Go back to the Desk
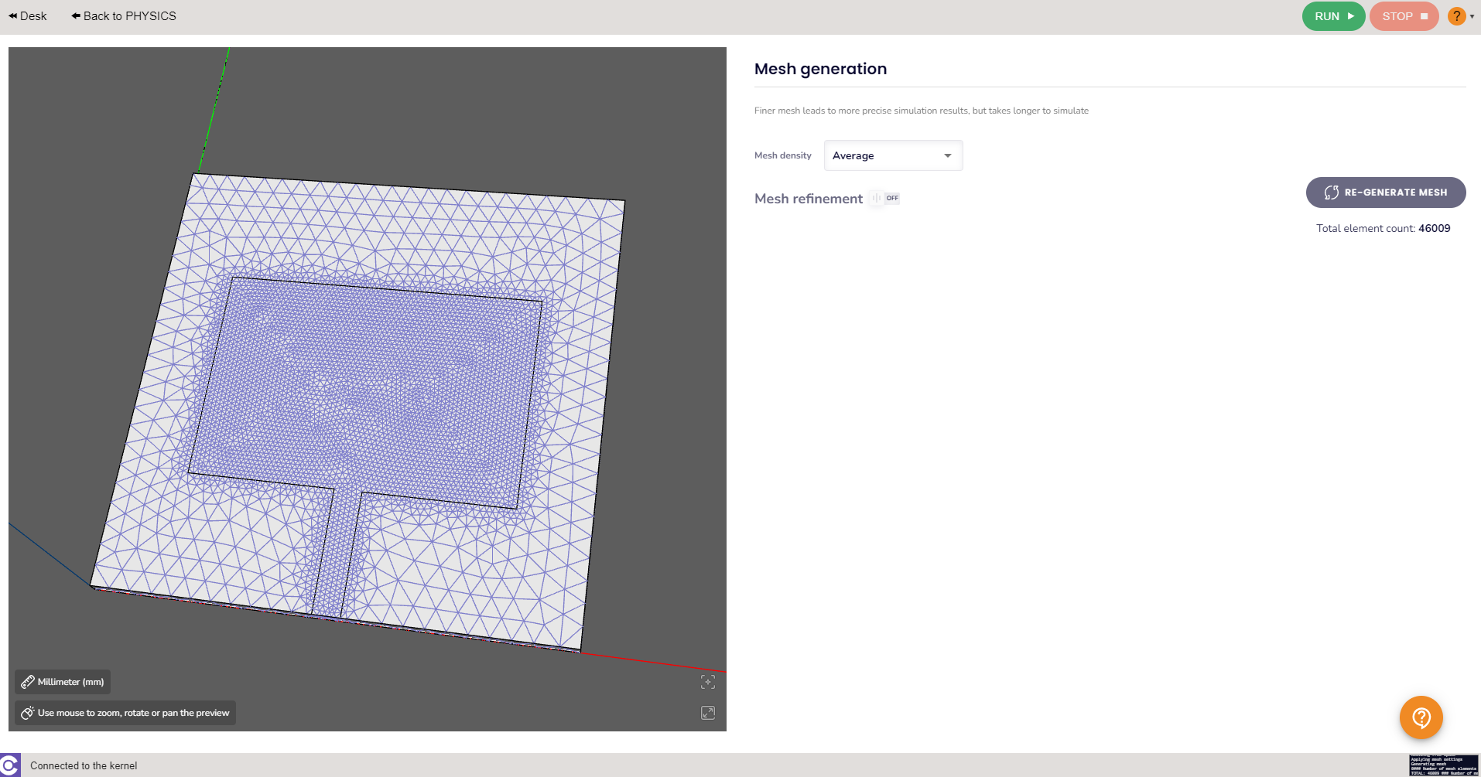 (x=28, y=16)
